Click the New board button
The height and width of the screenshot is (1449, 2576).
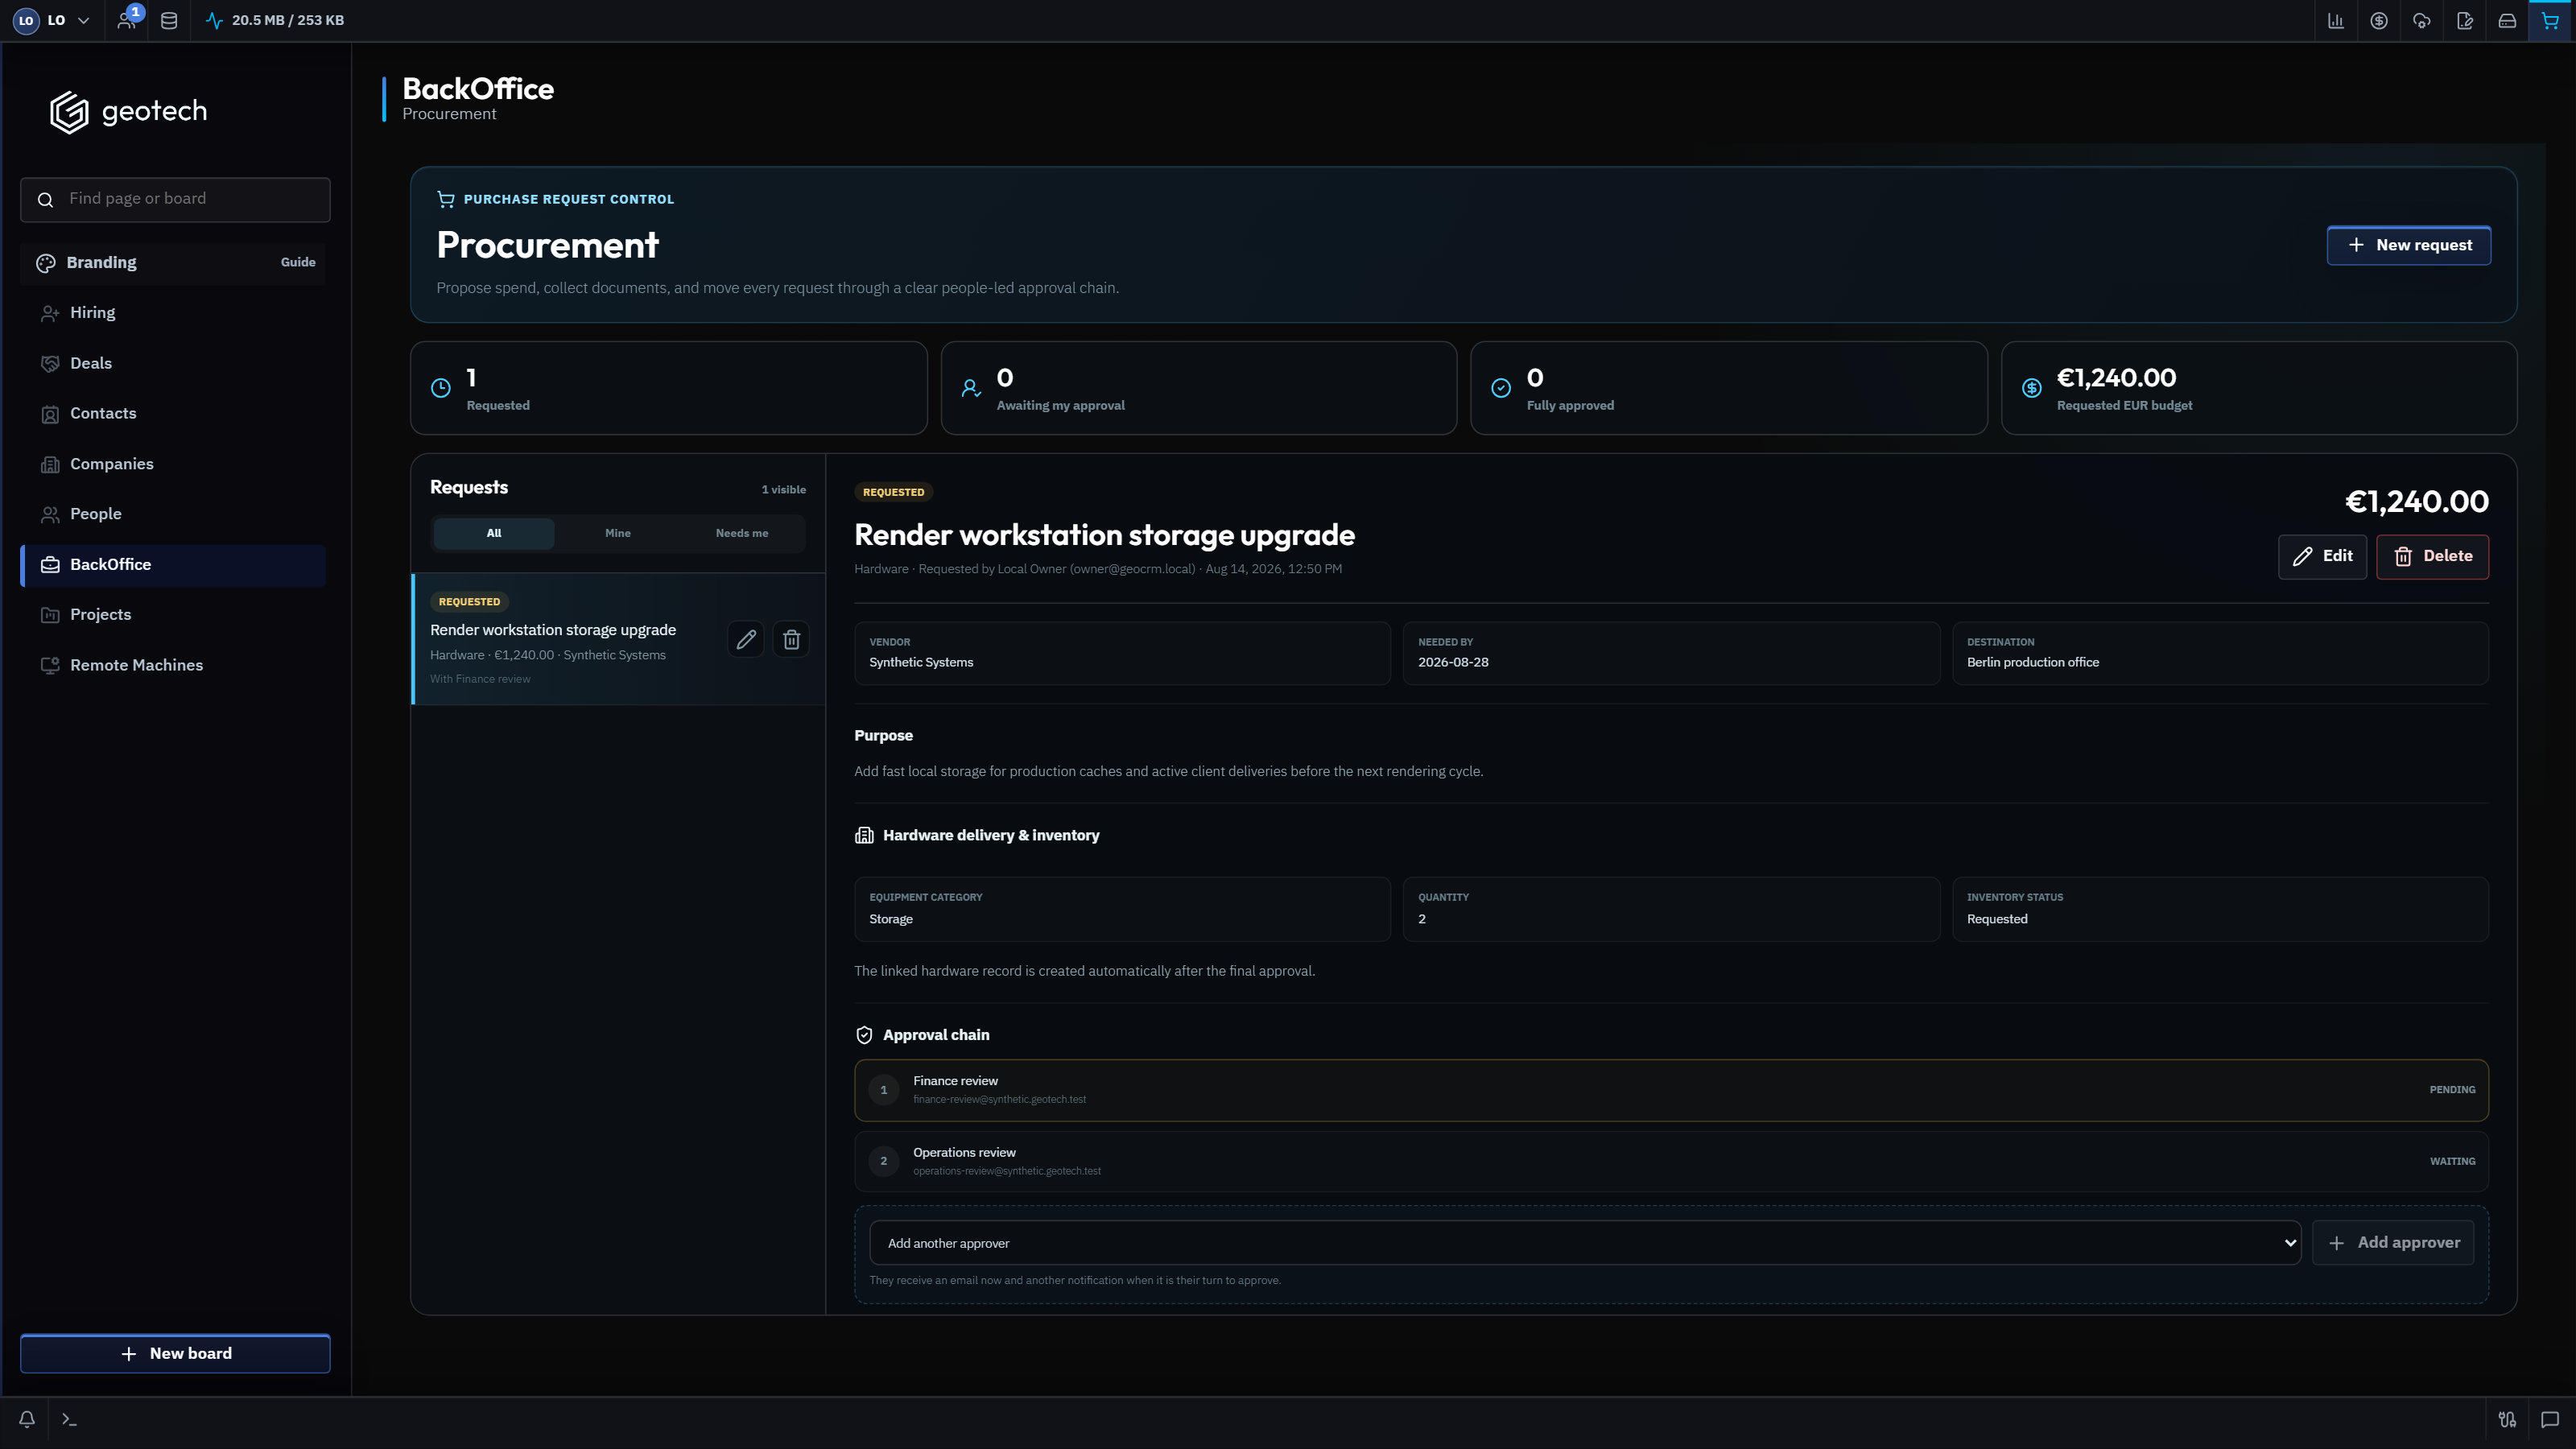(x=175, y=1353)
